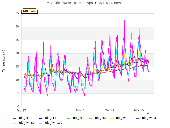
Task: Click the cyan Tul1_Tw+50 legend swatch
Action: click(x=14, y=123)
